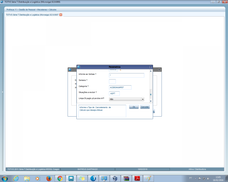Click the Parametros scrollbar thumb
The image size is (228, 182).
(x=151, y=94)
